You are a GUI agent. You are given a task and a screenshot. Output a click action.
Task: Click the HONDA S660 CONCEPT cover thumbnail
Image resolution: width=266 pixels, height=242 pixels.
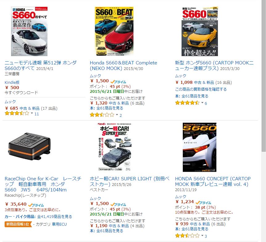[x=199, y=147]
